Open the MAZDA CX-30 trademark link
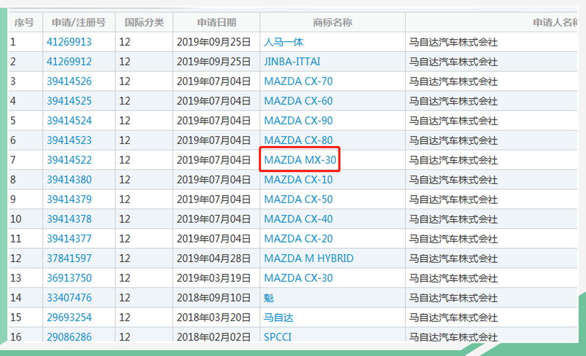 click(x=298, y=278)
